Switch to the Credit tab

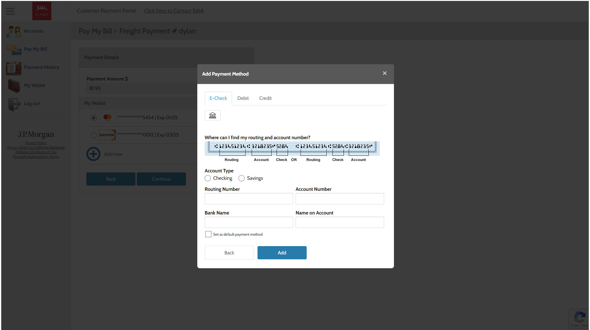point(265,98)
